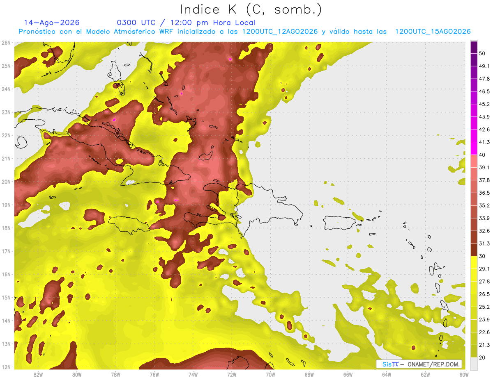
Task: Click the 74W longitude label
Action: click(x=193, y=374)
